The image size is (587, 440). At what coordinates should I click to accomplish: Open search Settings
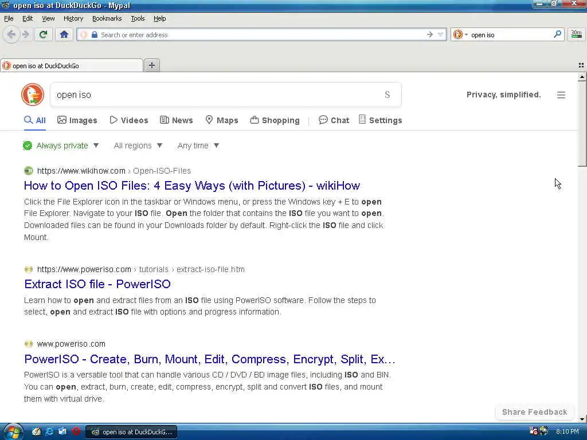(x=380, y=120)
